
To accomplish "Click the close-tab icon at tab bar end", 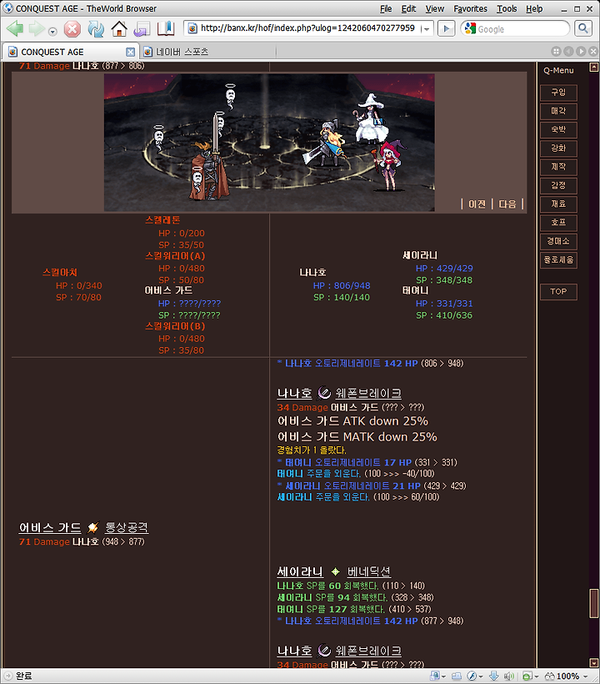I will (592, 52).
